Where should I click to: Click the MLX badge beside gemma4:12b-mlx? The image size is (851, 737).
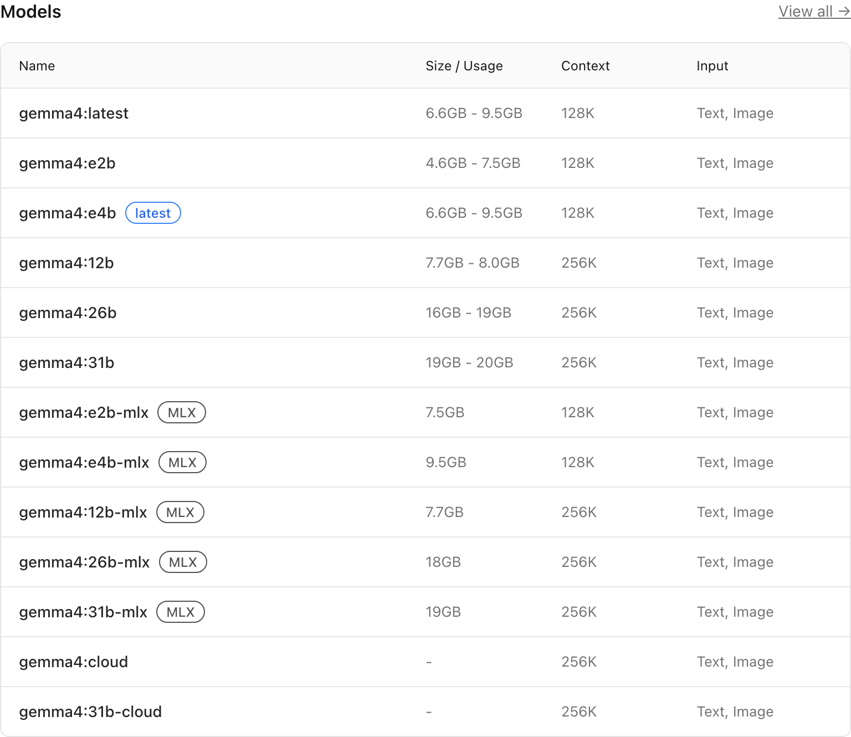click(x=180, y=512)
